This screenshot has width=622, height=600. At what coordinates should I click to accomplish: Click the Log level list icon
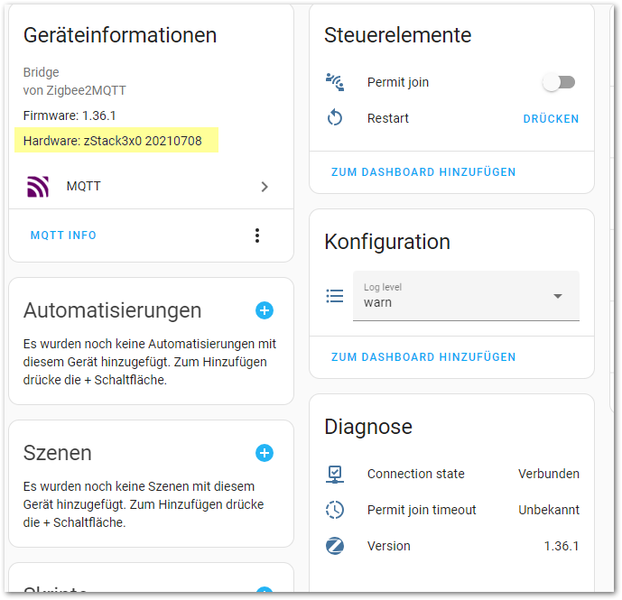[x=335, y=296]
